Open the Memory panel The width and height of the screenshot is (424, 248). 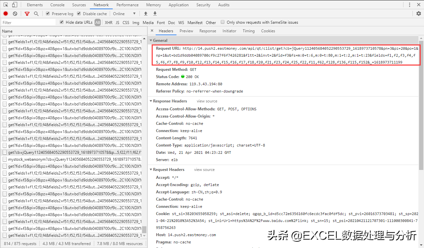coord(154,5)
